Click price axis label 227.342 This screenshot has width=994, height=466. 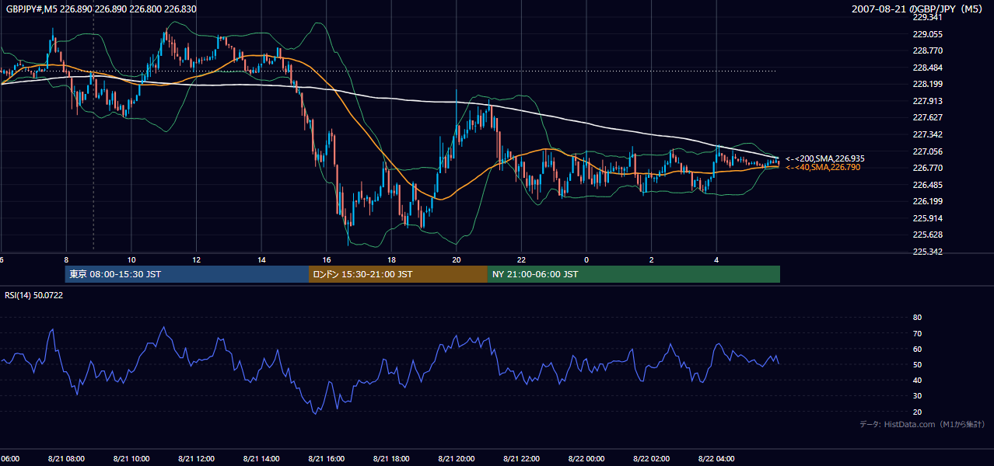pyautogui.click(x=927, y=134)
